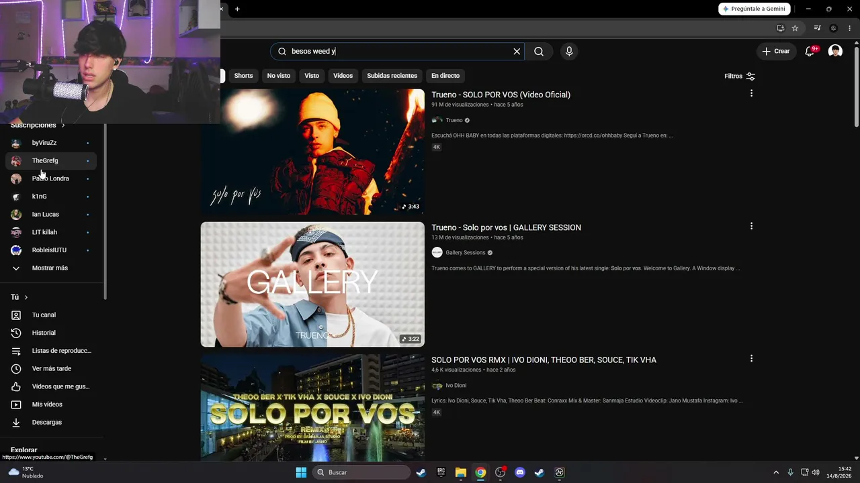Expand the Tú section chevron
860x483 pixels.
(x=26, y=297)
